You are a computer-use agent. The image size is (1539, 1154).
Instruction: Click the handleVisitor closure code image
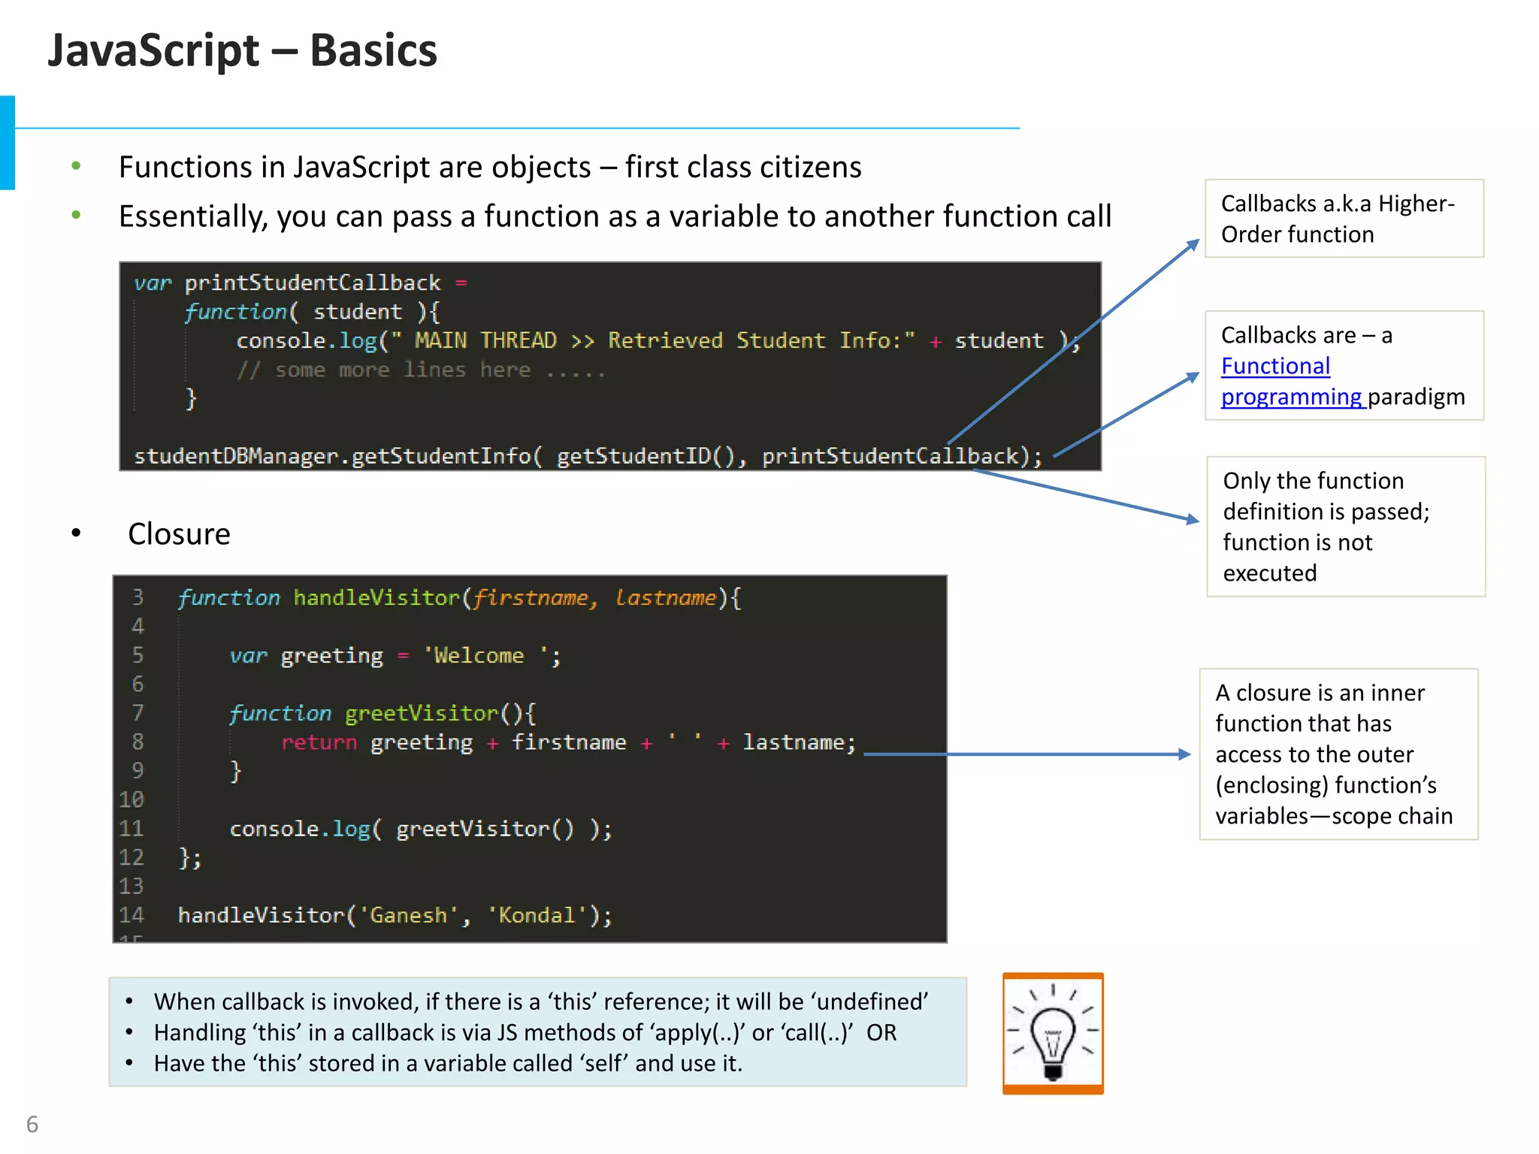529,758
